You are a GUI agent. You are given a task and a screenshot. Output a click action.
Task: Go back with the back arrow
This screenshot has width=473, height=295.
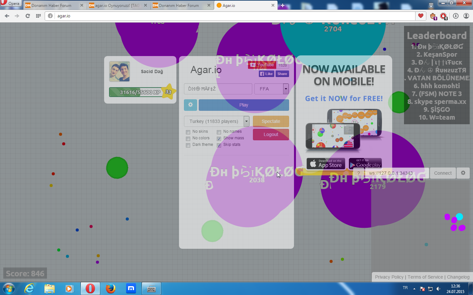7,16
